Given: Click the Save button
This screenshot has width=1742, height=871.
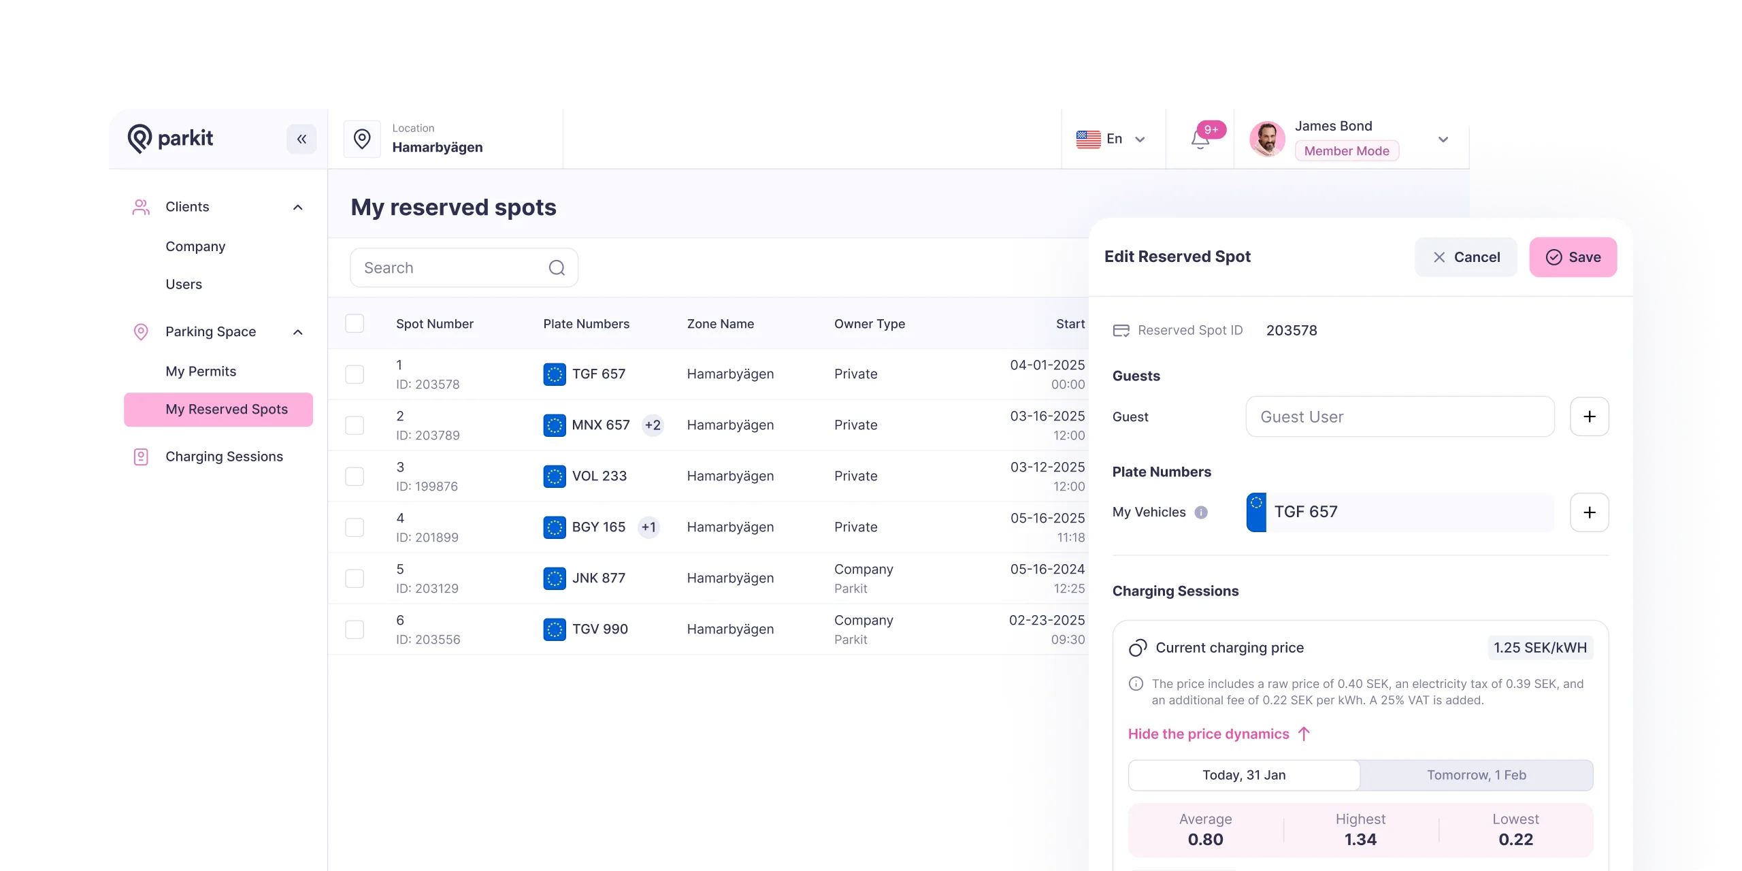Looking at the screenshot, I should (1573, 257).
